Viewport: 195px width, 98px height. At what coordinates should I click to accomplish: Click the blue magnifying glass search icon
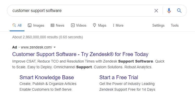coord(179,11)
